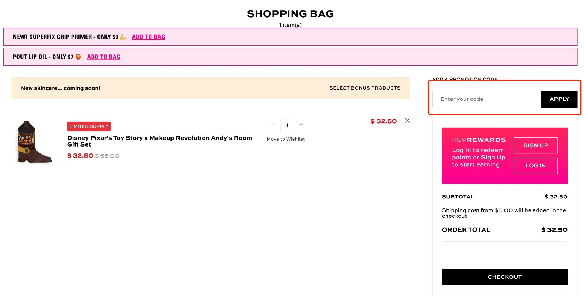
Task: Remove the Toy Story gift set via X icon
Action: tap(407, 121)
